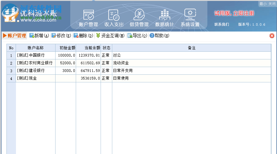Click 正常 status of 中国银行 row
This screenshot has height=154, width=277.
(106, 55)
